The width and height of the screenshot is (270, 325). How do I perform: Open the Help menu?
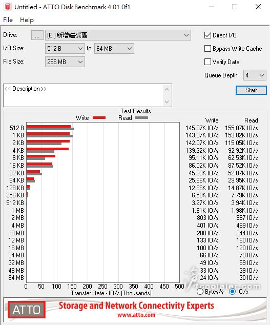pyautogui.click(x=27, y=20)
